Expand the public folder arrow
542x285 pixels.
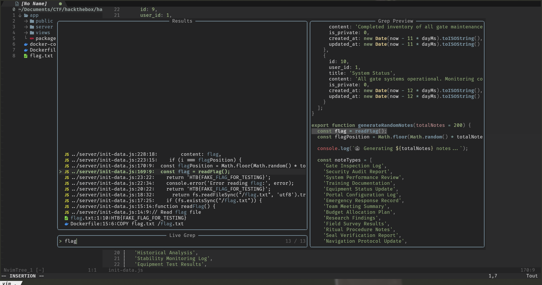click(26, 21)
